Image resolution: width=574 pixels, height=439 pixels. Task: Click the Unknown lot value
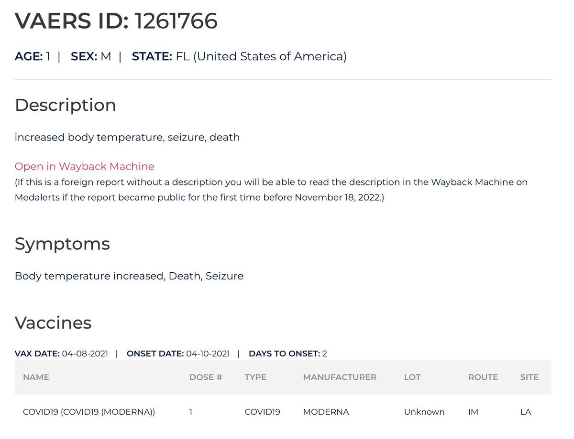coord(424,412)
